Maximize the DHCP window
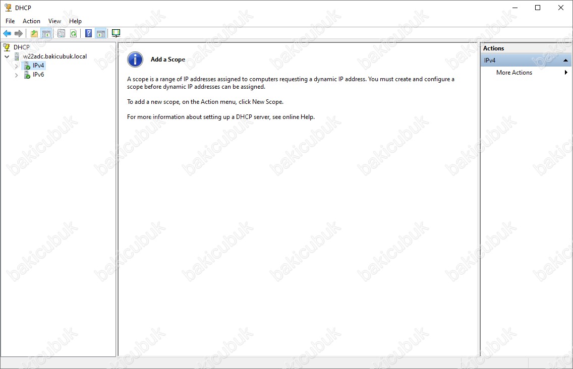Viewport: 573px width, 369px height. pyautogui.click(x=538, y=8)
